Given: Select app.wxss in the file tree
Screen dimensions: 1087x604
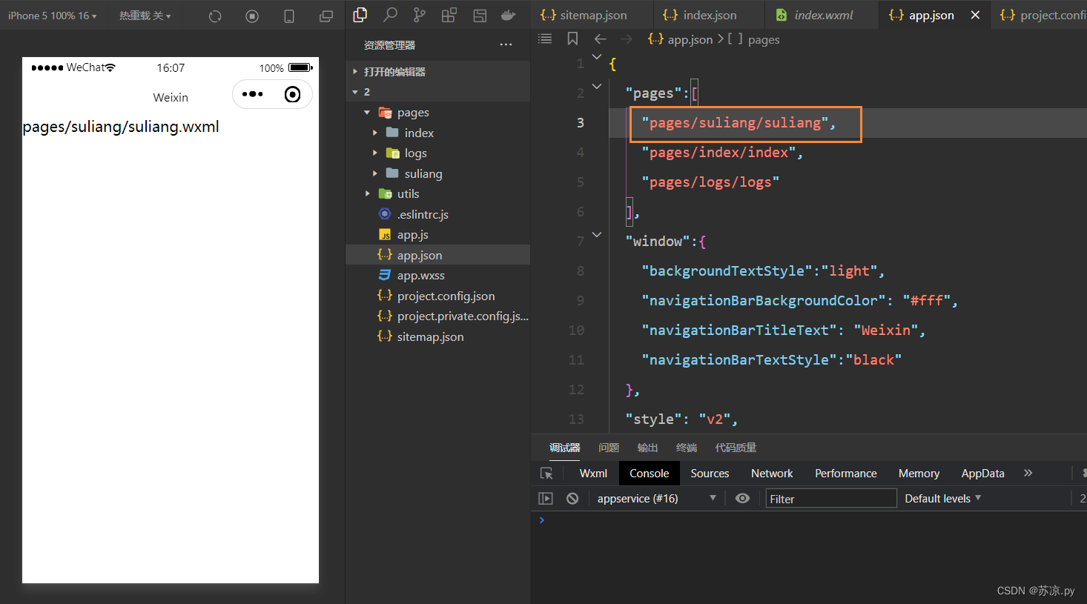Looking at the screenshot, I should (x=420, y=276).
